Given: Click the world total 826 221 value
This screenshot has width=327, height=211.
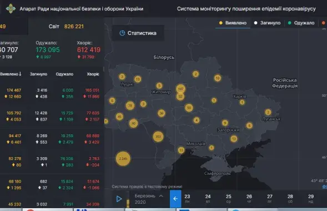Looking at the screenshot, I should pos(74,27).
